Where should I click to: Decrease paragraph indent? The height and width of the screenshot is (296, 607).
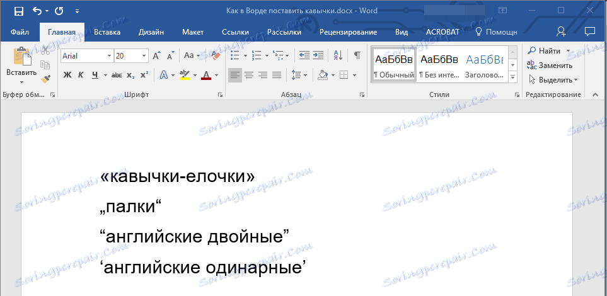pos(304,55)
